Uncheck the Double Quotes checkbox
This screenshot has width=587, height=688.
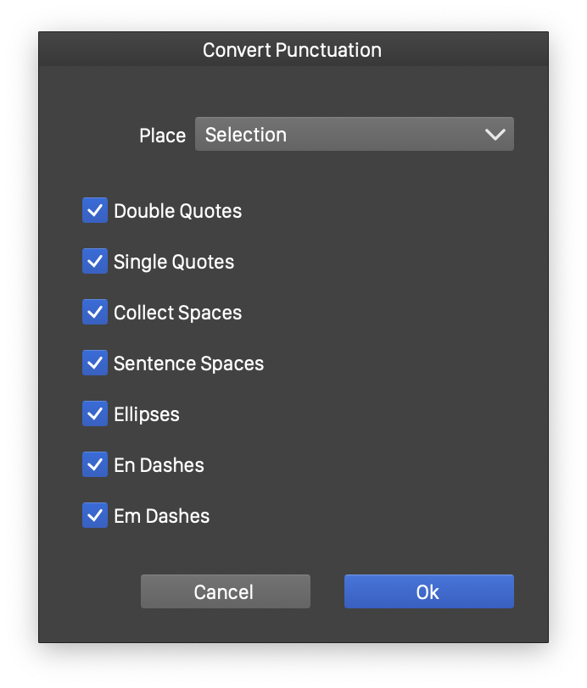95,211
